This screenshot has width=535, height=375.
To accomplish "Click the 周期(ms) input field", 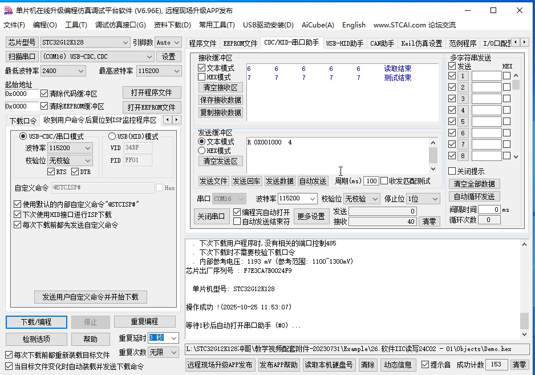I will (x=371, y=181).
